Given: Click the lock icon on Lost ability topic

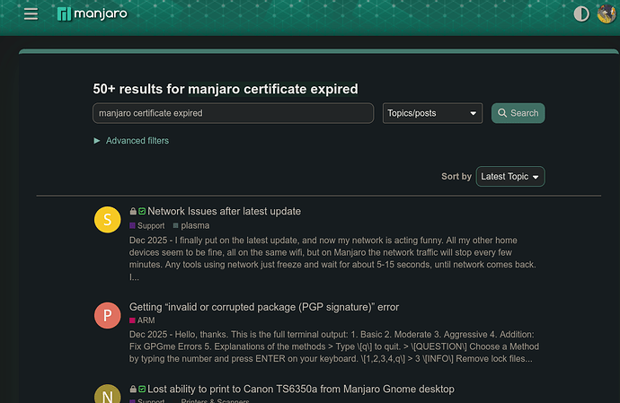Looking at the screenshot, I should pyautogui.click(x=133, y=390).
